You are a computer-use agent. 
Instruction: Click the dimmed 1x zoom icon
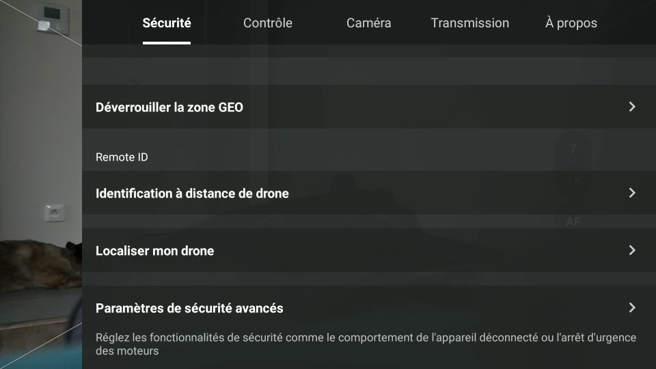tap(573, 180)
